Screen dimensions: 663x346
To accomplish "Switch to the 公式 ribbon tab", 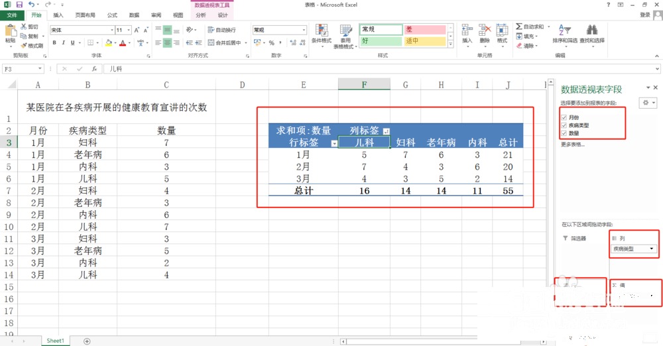I will pos(112,15).
